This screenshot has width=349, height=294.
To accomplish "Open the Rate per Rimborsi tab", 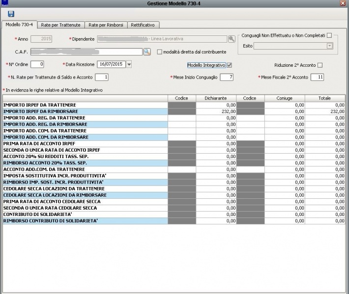I will 107,25.
